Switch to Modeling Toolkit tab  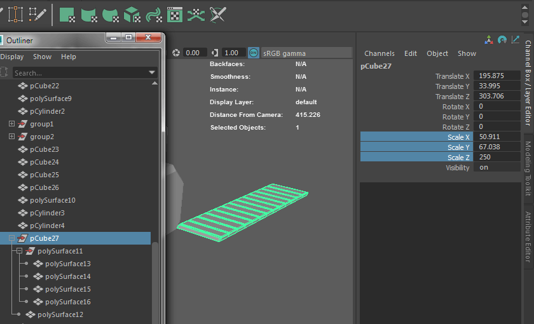tap(528, 168)
